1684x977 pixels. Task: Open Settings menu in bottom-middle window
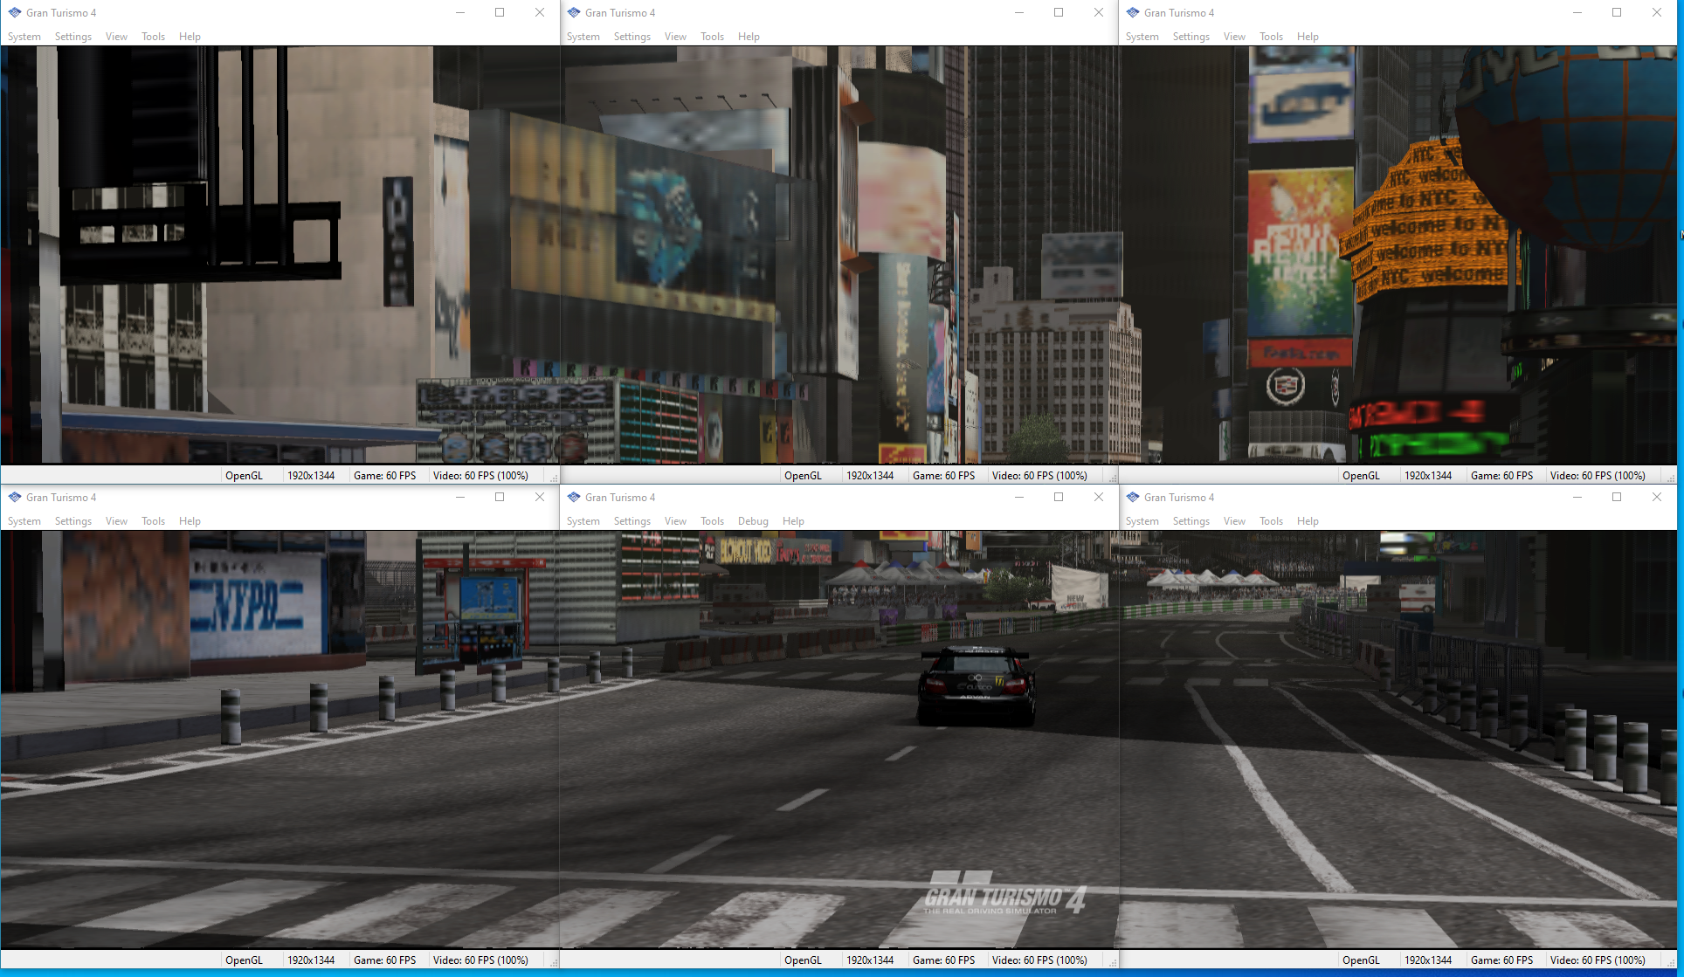(x=632, y=521)
